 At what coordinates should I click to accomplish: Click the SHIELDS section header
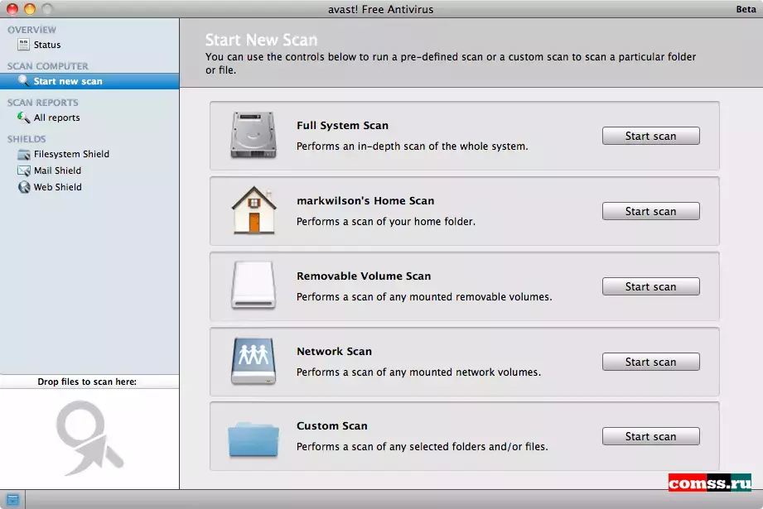[x=27, y=139]
